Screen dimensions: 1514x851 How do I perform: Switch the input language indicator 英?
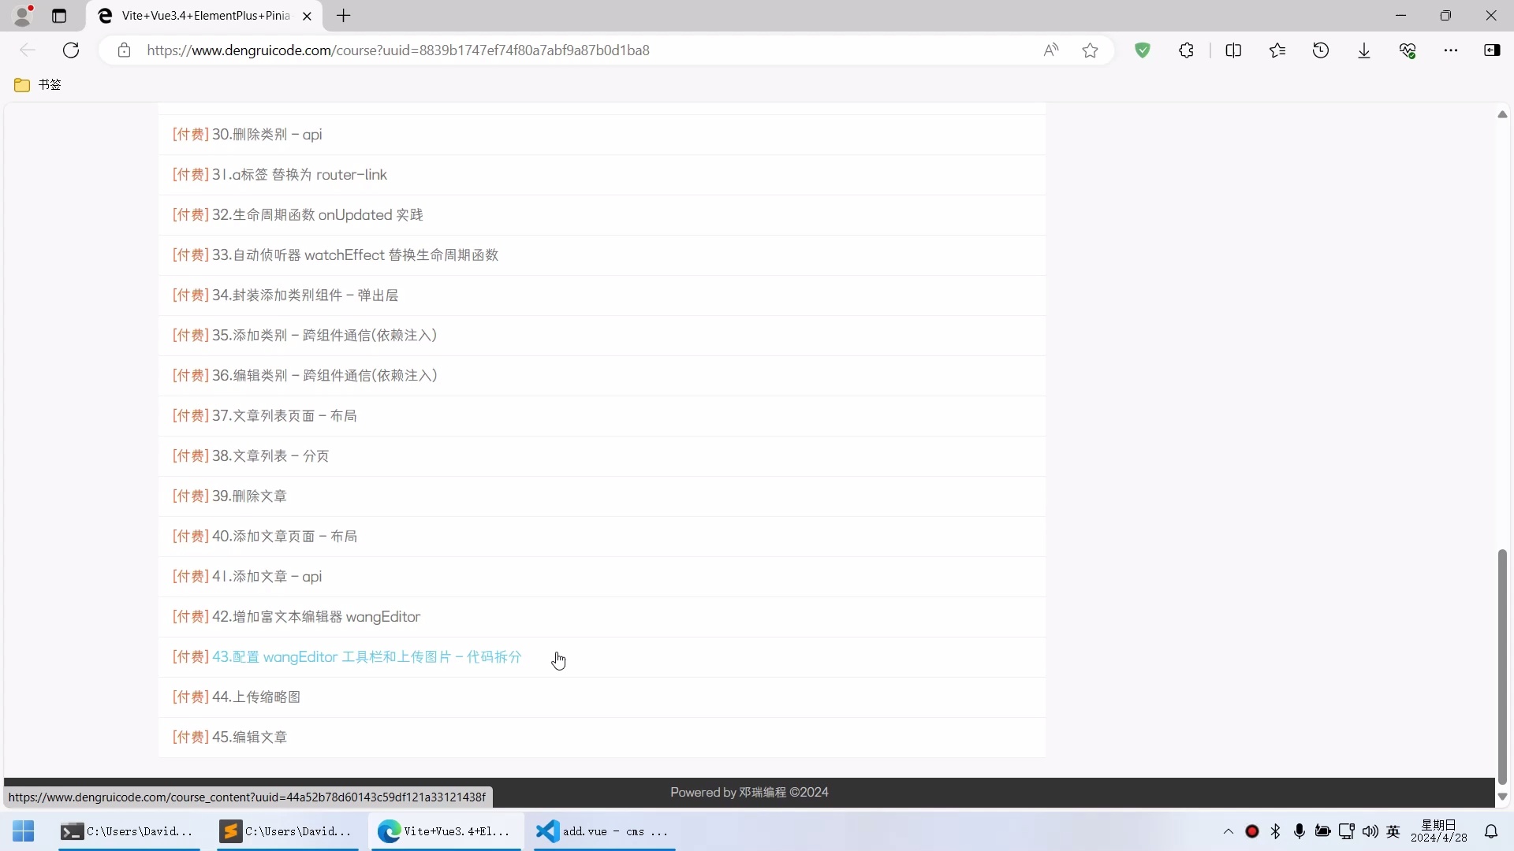(1393, 831)
